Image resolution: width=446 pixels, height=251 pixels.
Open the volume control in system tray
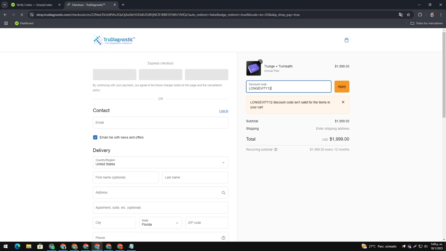coord(426,247)
